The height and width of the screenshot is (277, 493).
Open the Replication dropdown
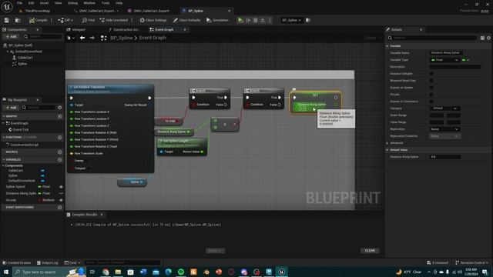(444, 129)
